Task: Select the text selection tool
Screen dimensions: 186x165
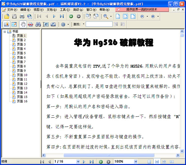Action: 46,24
